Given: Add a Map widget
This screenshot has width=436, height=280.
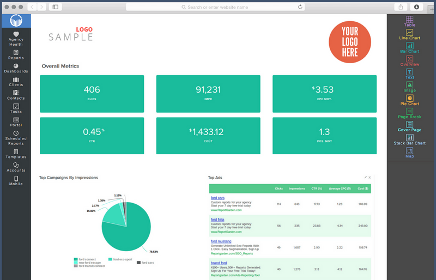Looking at the screenshot, I should pyautogui.click(x=410, y=153).
